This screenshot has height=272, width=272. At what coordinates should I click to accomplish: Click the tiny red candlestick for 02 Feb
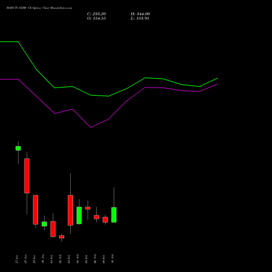61,237
